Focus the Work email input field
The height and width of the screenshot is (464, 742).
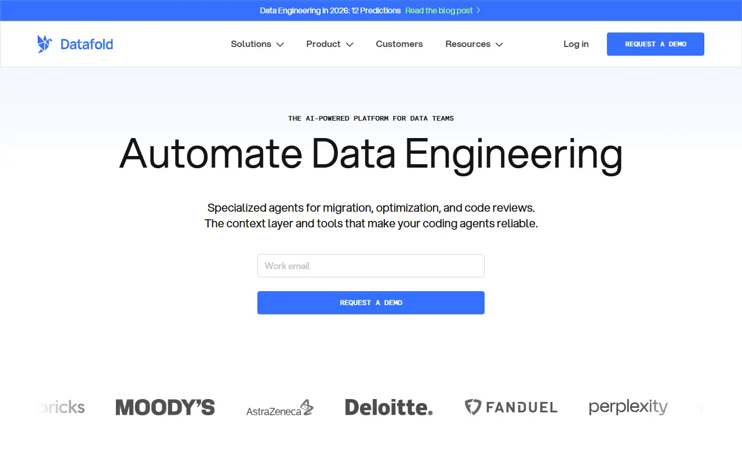371,266
